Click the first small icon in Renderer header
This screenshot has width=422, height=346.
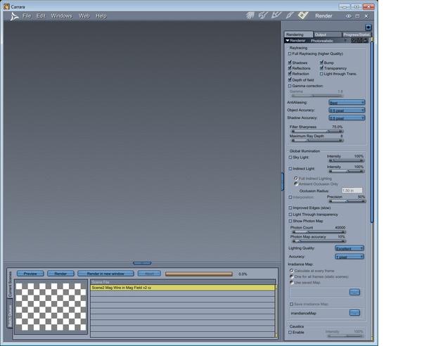pyautogui.click(x=353, y=40)
